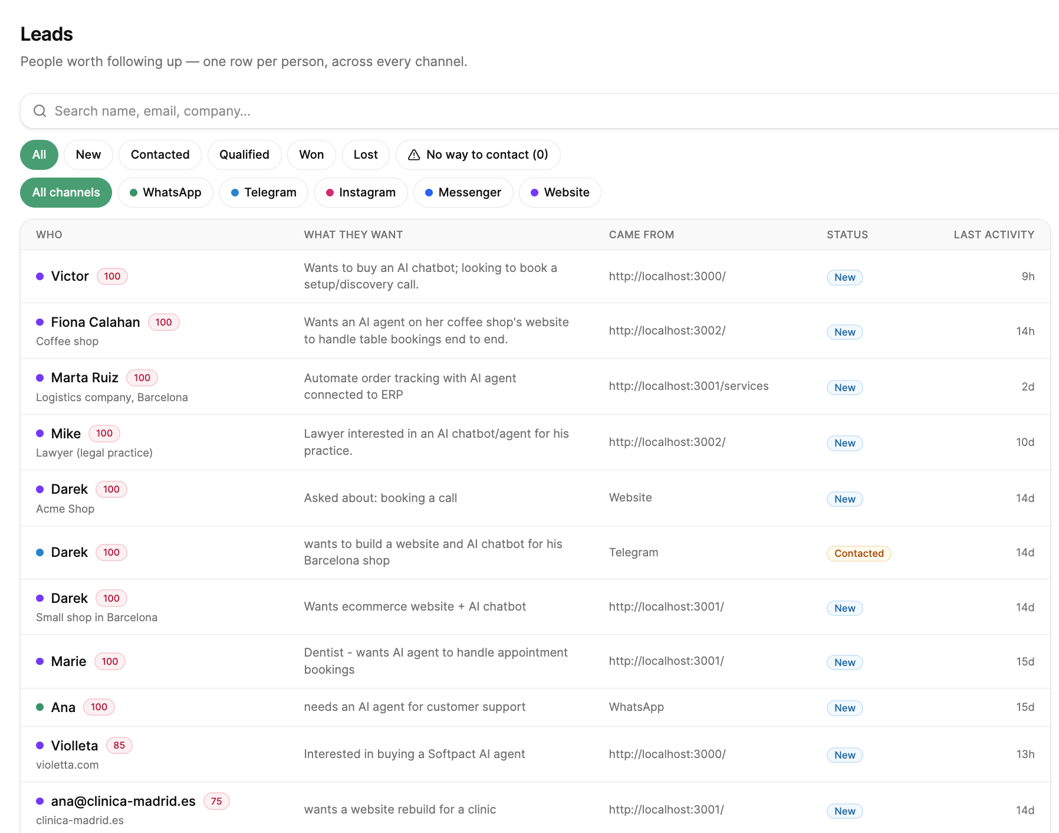This screenshot has width=1059, height=833.
Task: Switch to the Qualified status tab
Action: click(x=244, y=155)
